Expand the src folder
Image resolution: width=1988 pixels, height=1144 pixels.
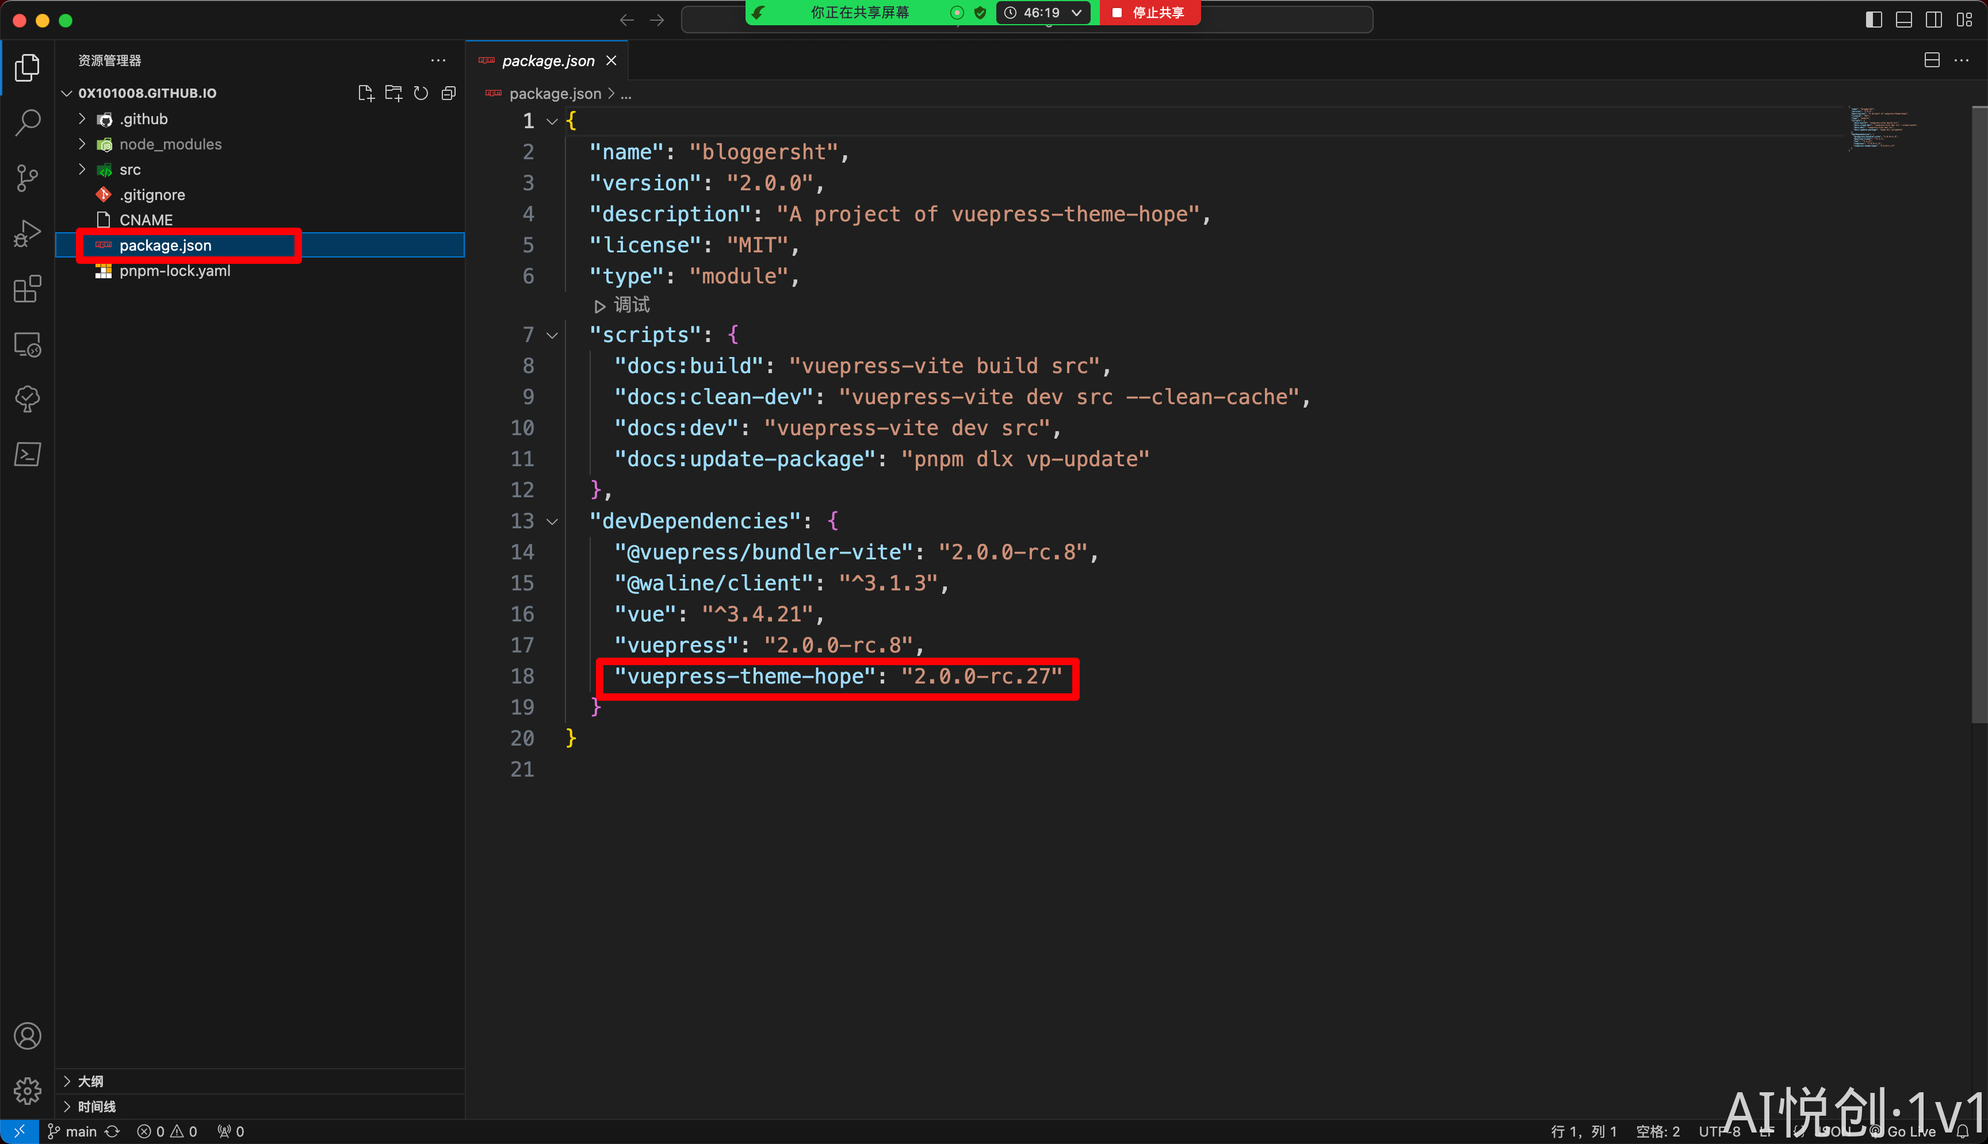click(129, 170)
